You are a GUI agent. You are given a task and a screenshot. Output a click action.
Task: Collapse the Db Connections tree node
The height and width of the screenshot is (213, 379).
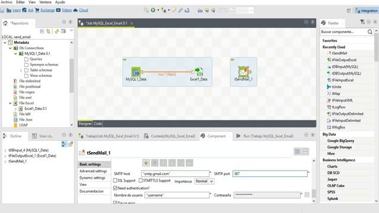(10, 48)
